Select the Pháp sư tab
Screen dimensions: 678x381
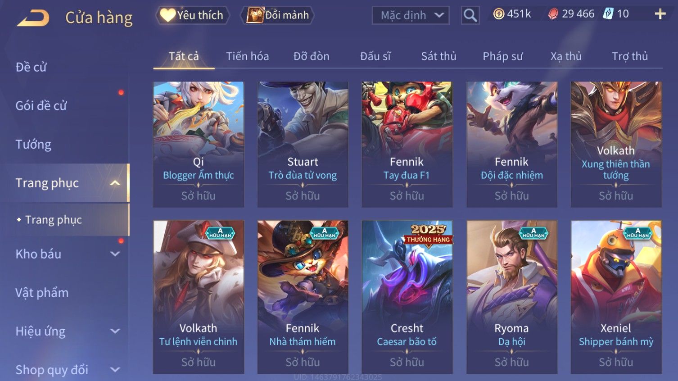click(x=503, y=56)
